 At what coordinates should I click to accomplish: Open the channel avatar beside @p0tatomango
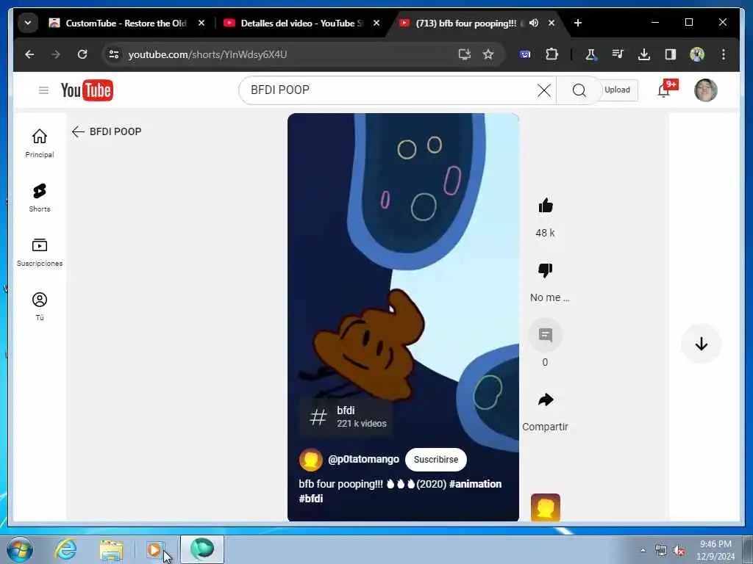click(311, 460)
